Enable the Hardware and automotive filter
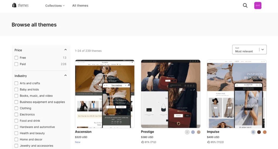The image size is (278, 149). point(16,127)
